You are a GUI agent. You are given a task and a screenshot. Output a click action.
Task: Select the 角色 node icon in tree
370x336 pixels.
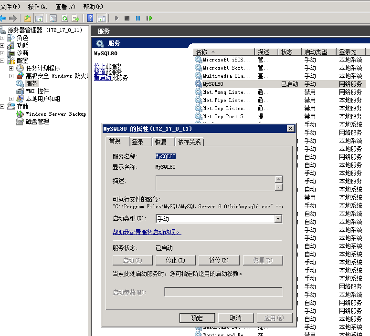pyautogui.click(x=11, y=38)
